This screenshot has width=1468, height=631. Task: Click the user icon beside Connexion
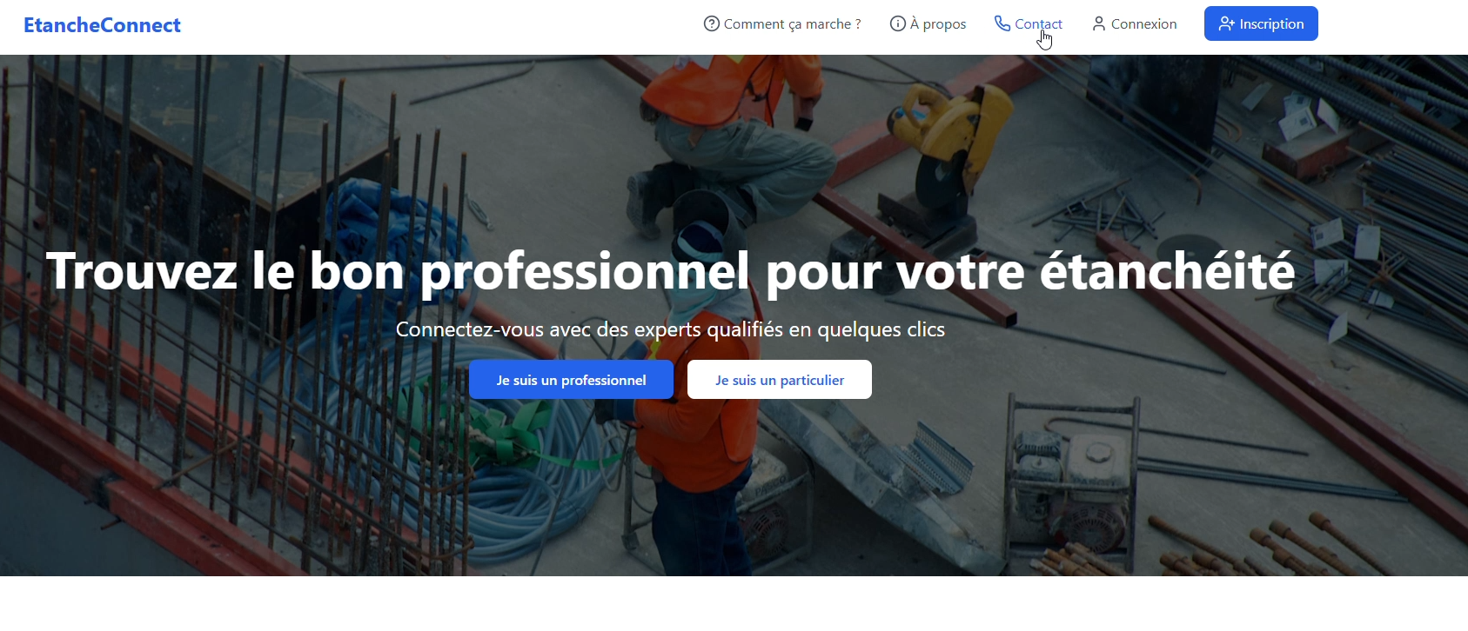click(1099, 23)
